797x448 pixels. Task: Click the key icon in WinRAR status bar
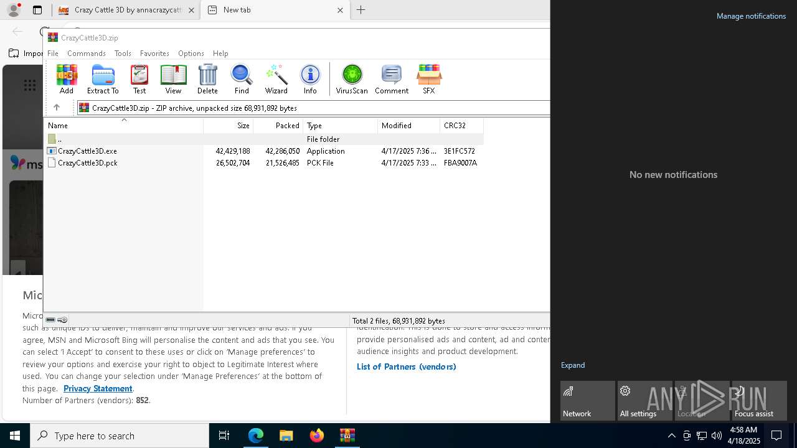62,320
